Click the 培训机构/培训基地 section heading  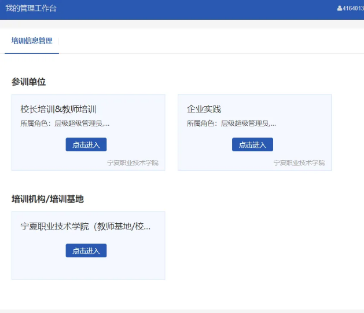point(47,199)
